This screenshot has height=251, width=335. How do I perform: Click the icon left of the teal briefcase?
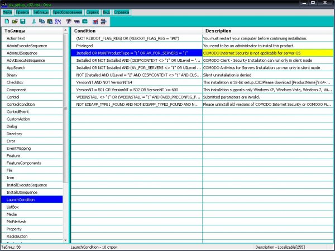pos(77,21)
